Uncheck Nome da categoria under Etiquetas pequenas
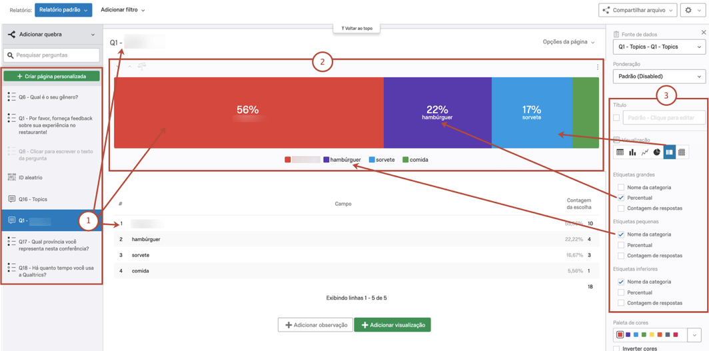Screen dimensions: 709x351 click(x=621, y=234)
